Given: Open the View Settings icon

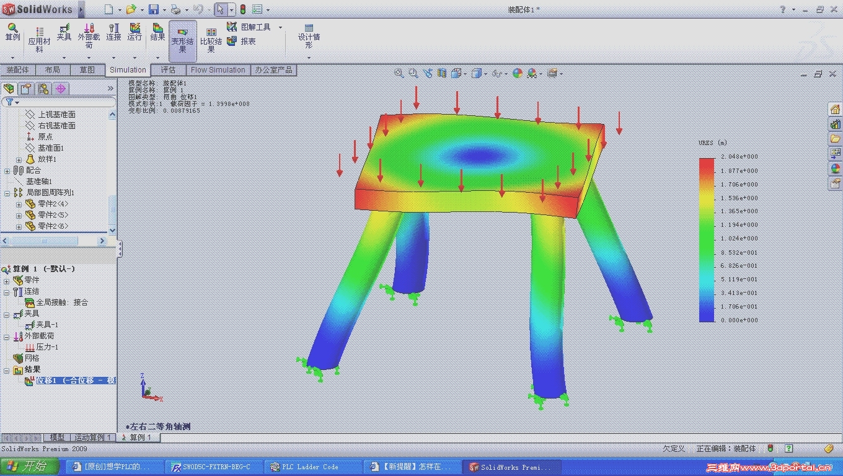Looking at the screenshot, I should point(552,73).
